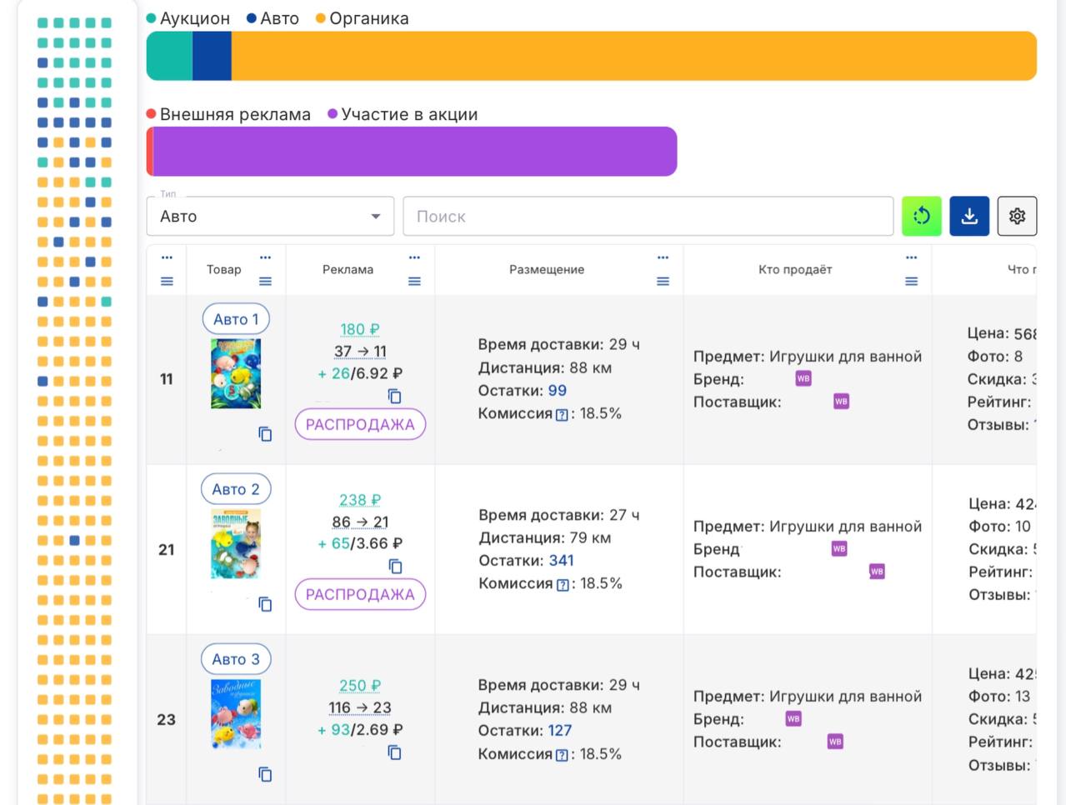Click WB badge next to Поставщик in row 21
This screenshot has height=805, width=1066.
(877, 572)
